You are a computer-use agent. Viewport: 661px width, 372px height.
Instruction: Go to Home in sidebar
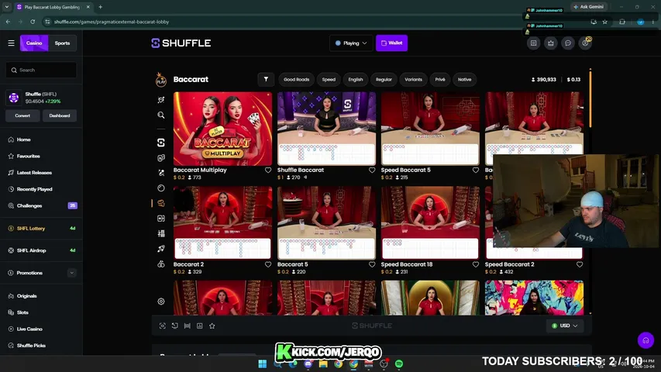pyautogui.click(x=23, y=139)
